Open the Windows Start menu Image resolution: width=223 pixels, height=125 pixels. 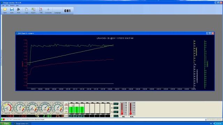tap(6, 124)
